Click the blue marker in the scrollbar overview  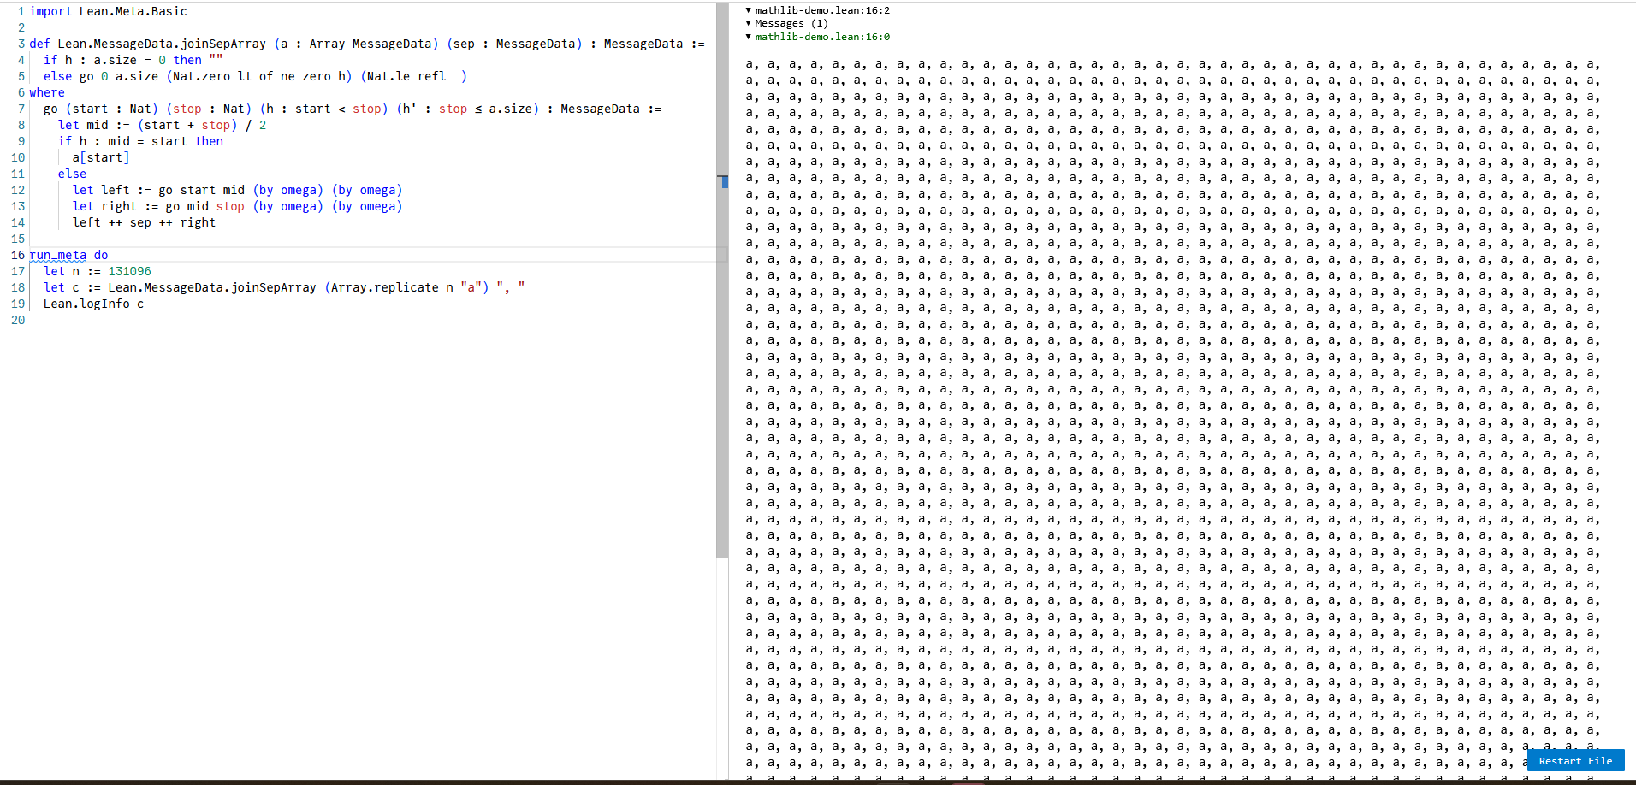pos(725,181)
